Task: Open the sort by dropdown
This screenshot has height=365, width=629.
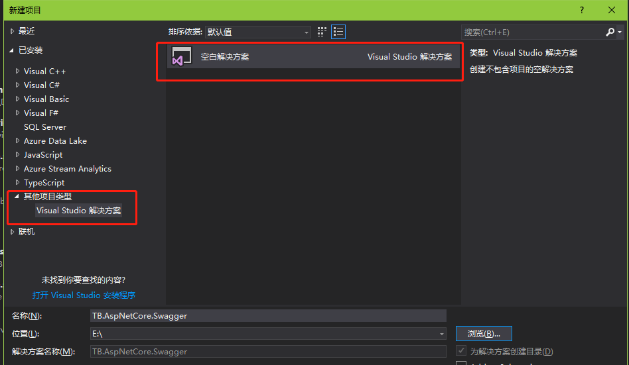Action: point(258,32)
